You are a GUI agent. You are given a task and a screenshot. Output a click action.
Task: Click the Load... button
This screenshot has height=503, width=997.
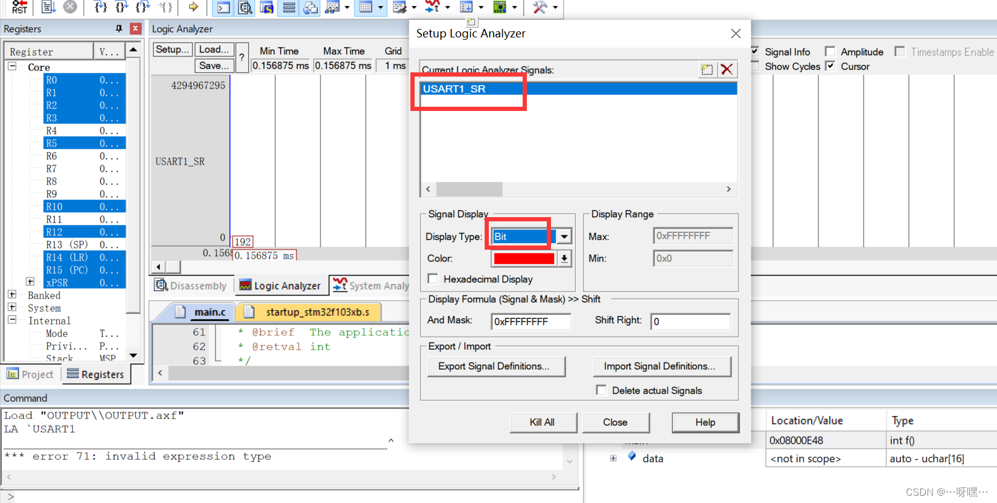[x=214, y=49]
